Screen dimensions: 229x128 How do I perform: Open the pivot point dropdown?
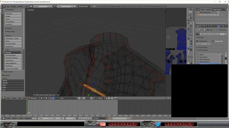[47, 98]
